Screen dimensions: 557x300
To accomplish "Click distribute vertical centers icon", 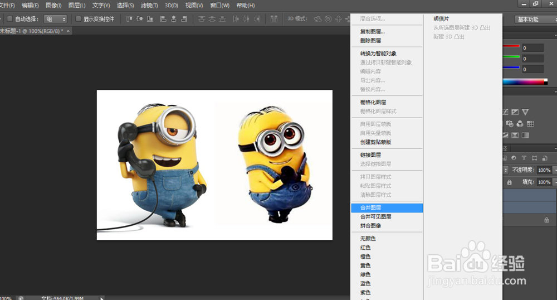I will [x=212, y=19].
